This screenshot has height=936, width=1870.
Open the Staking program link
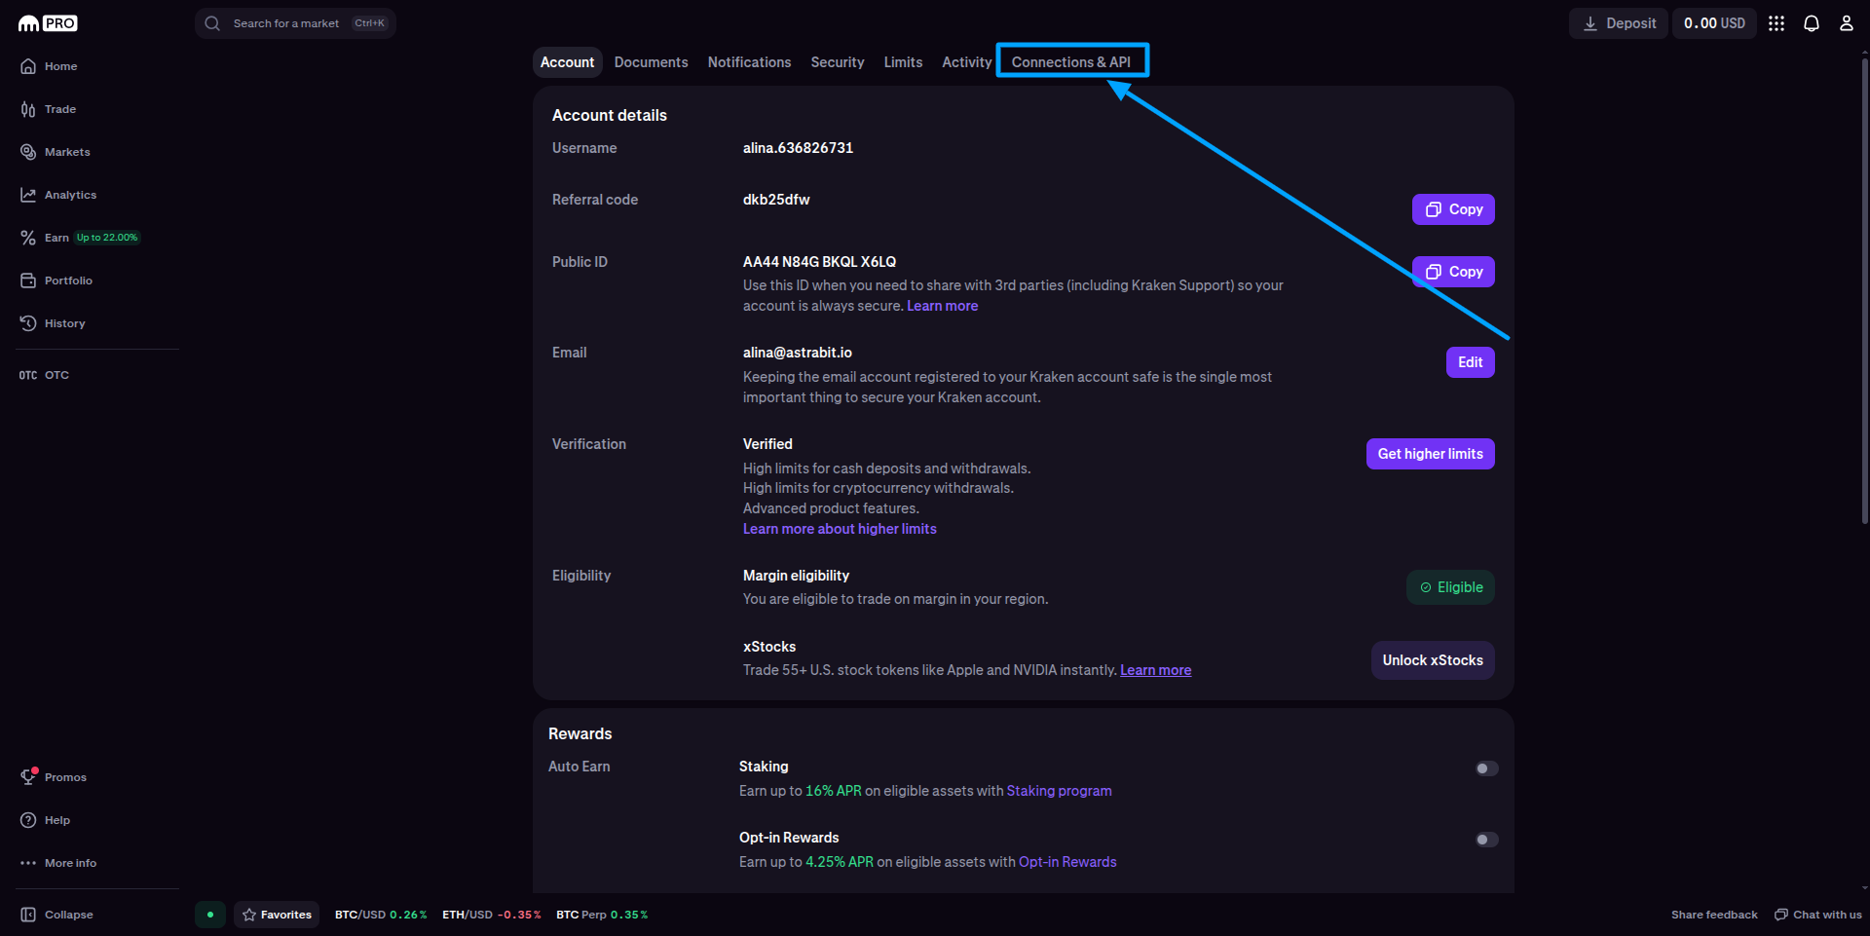[x=1059, y=791]
